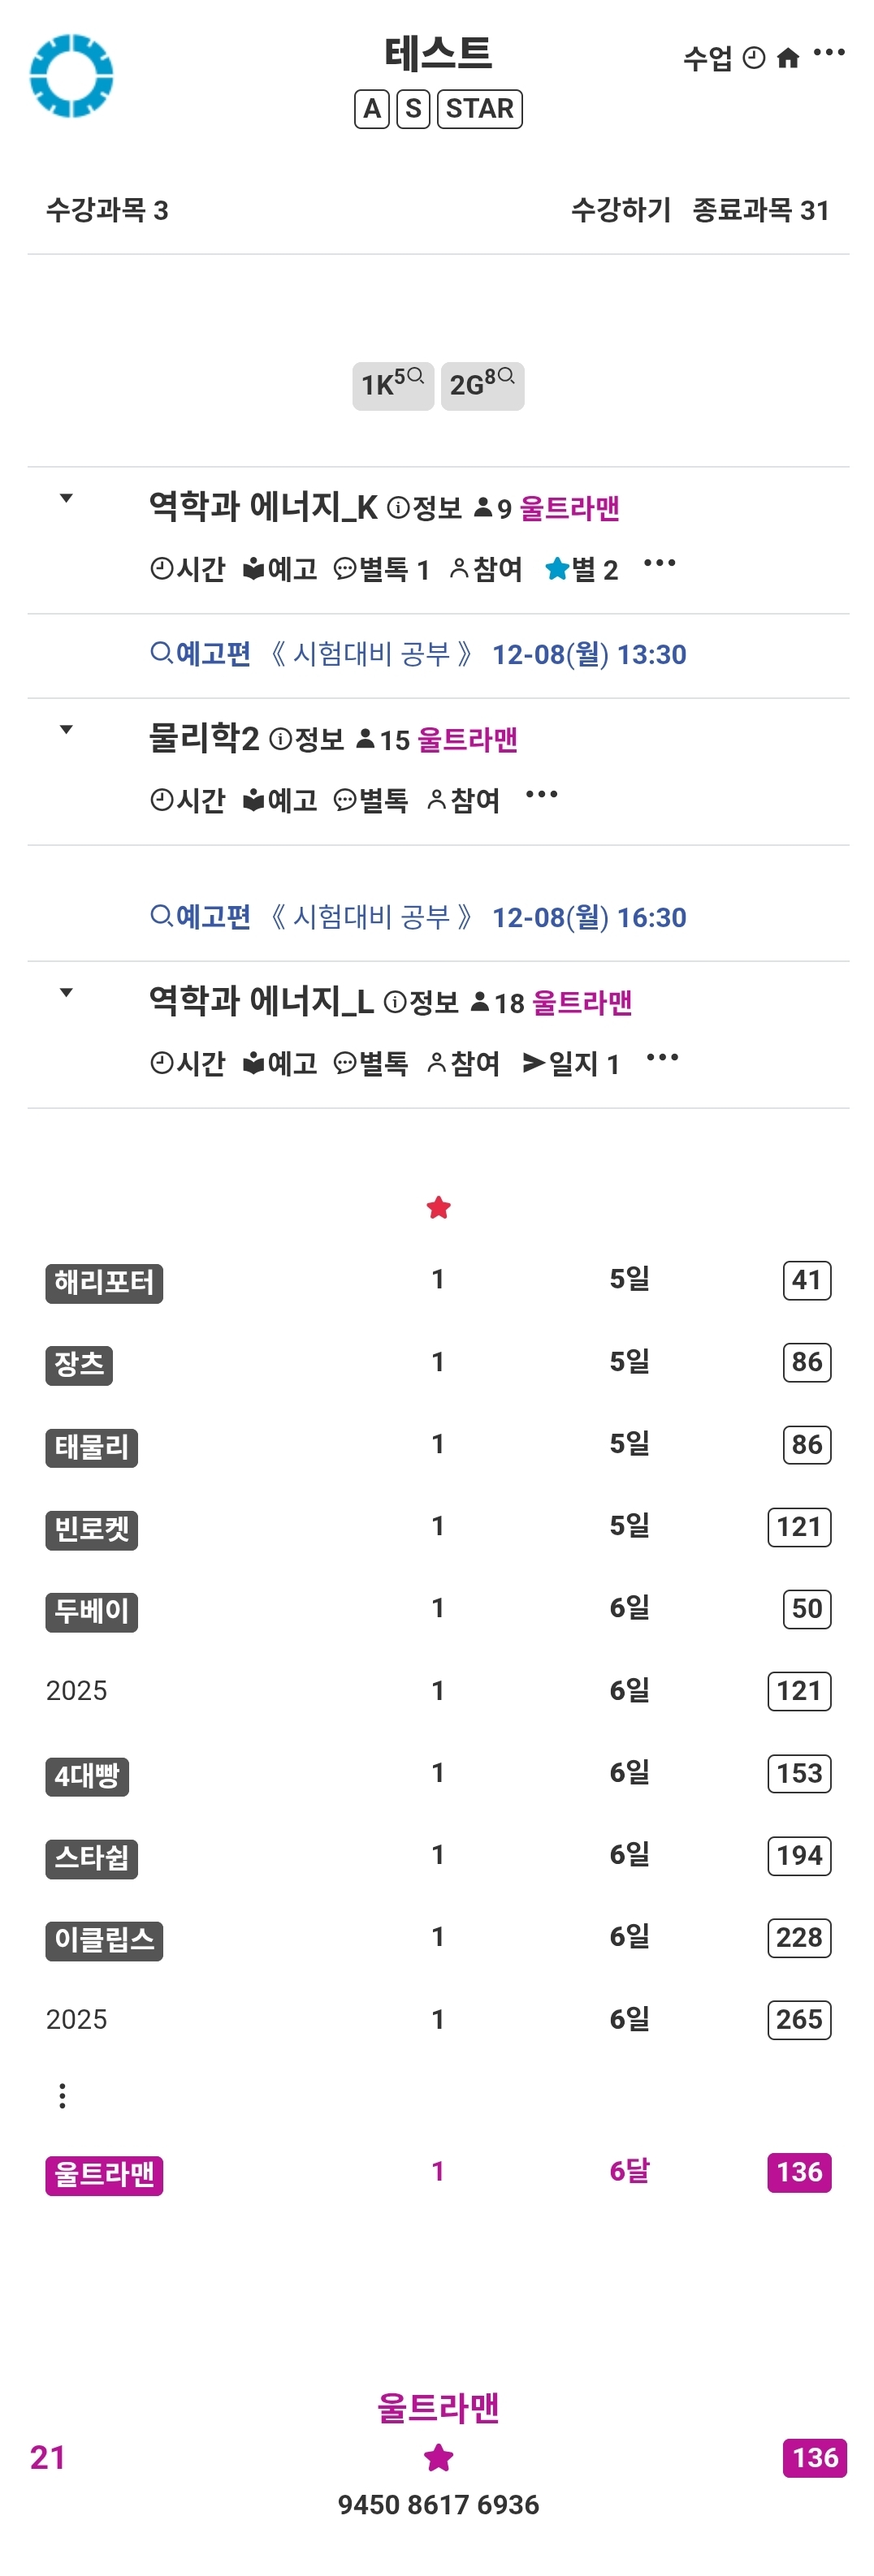This screenshot has height=2576, width=874.
Task: Click the magenta star under 울트라맨
Action: 438,2457
